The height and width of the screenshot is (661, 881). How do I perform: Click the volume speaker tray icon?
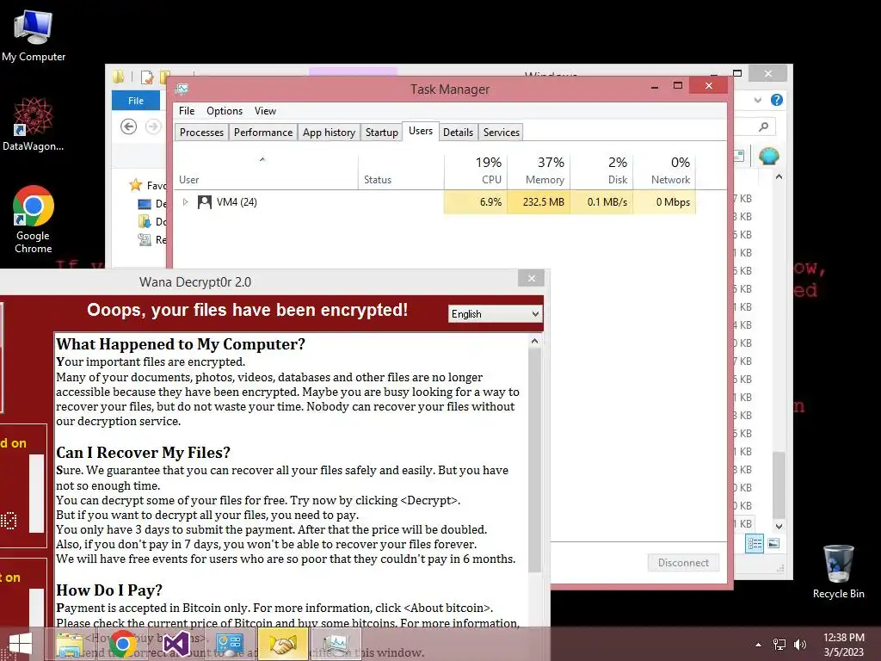800,645
